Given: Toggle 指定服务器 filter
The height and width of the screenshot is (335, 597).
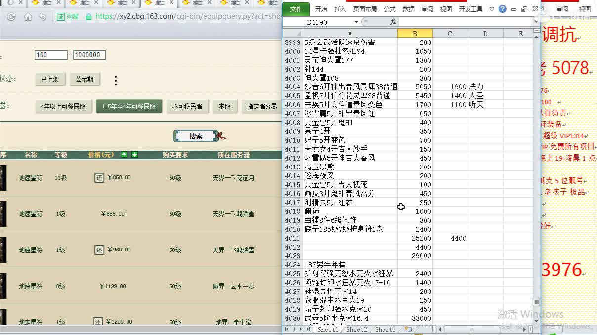Looking at the screenshot, I should 262,106.
